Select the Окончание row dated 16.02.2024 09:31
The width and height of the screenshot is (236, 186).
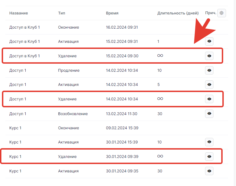click(69, 27)
